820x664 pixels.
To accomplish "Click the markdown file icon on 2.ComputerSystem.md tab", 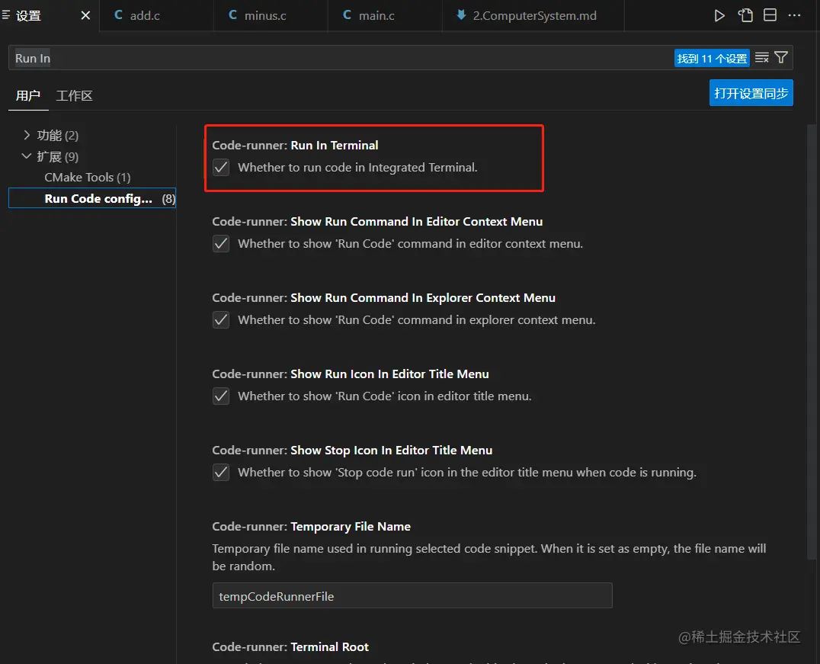I will point(461,15).
